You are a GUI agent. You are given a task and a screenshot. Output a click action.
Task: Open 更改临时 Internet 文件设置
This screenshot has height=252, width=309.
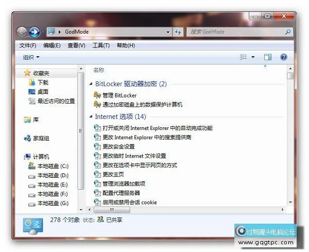point(134,156)
